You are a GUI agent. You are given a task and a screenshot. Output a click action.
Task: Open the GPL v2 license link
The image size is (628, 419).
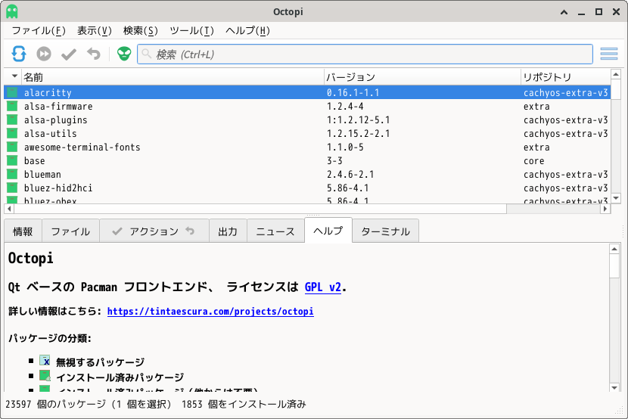pyautogui.click(x=323, y=287)
